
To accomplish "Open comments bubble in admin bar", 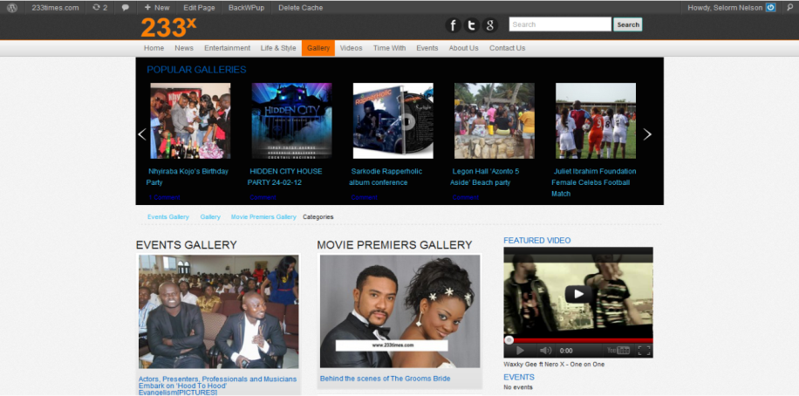I will tap(126, 7).
